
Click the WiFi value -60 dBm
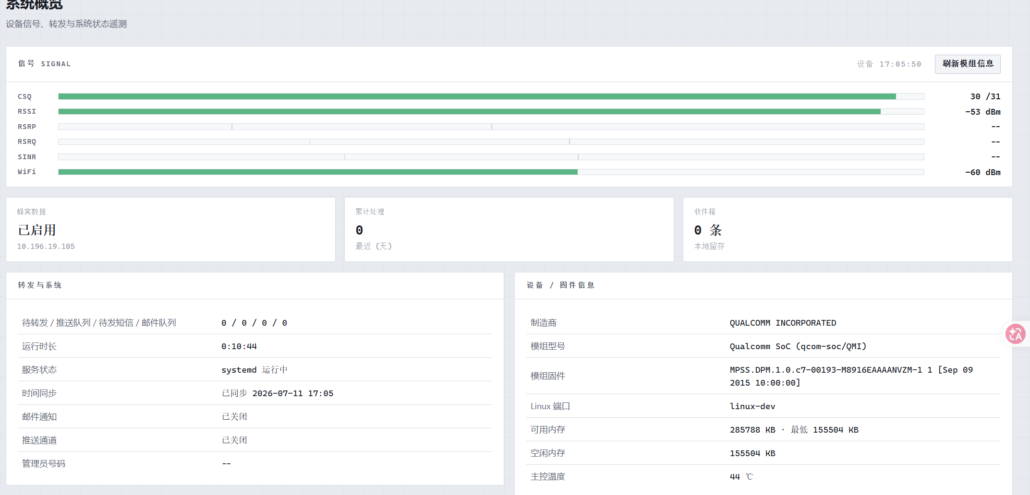983,172
